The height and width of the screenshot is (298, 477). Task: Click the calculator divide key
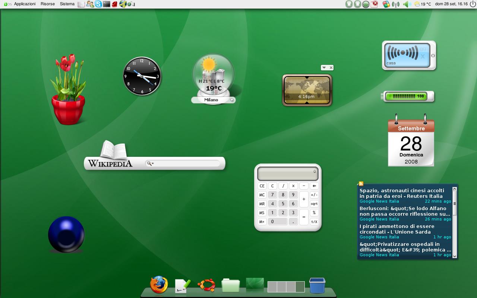283,186
